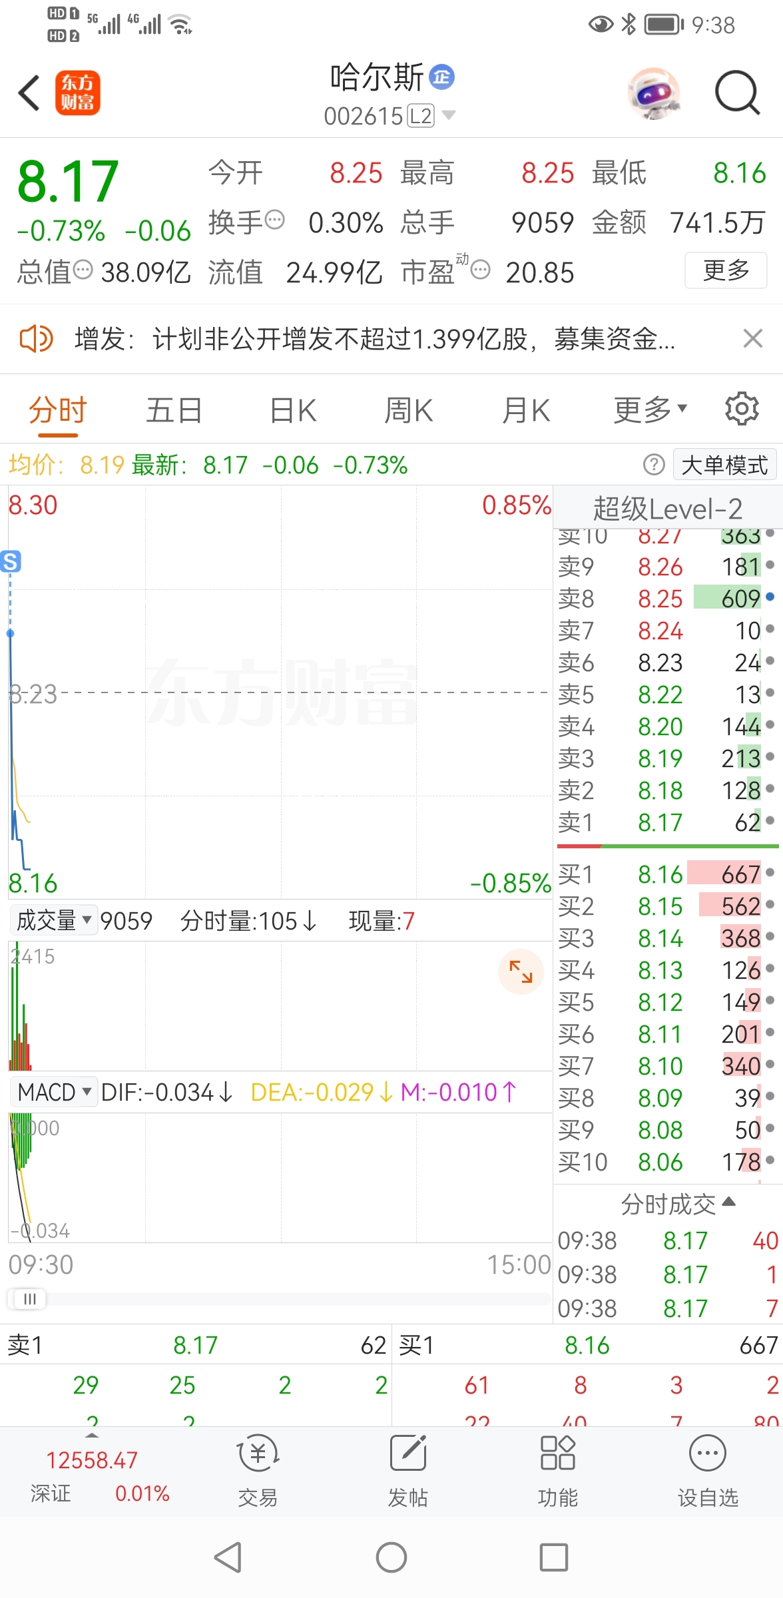Tap the question mark help icon
783x1598 pixels.
point(654,465)
